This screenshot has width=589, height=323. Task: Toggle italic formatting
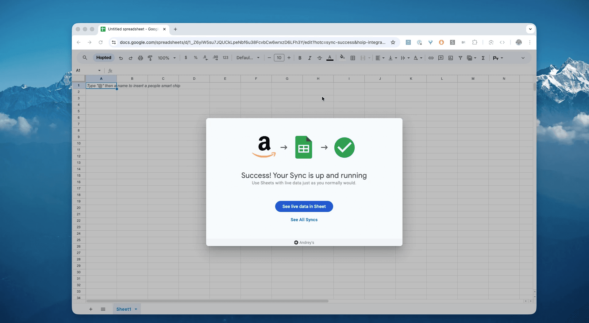(x=310, y=58)
